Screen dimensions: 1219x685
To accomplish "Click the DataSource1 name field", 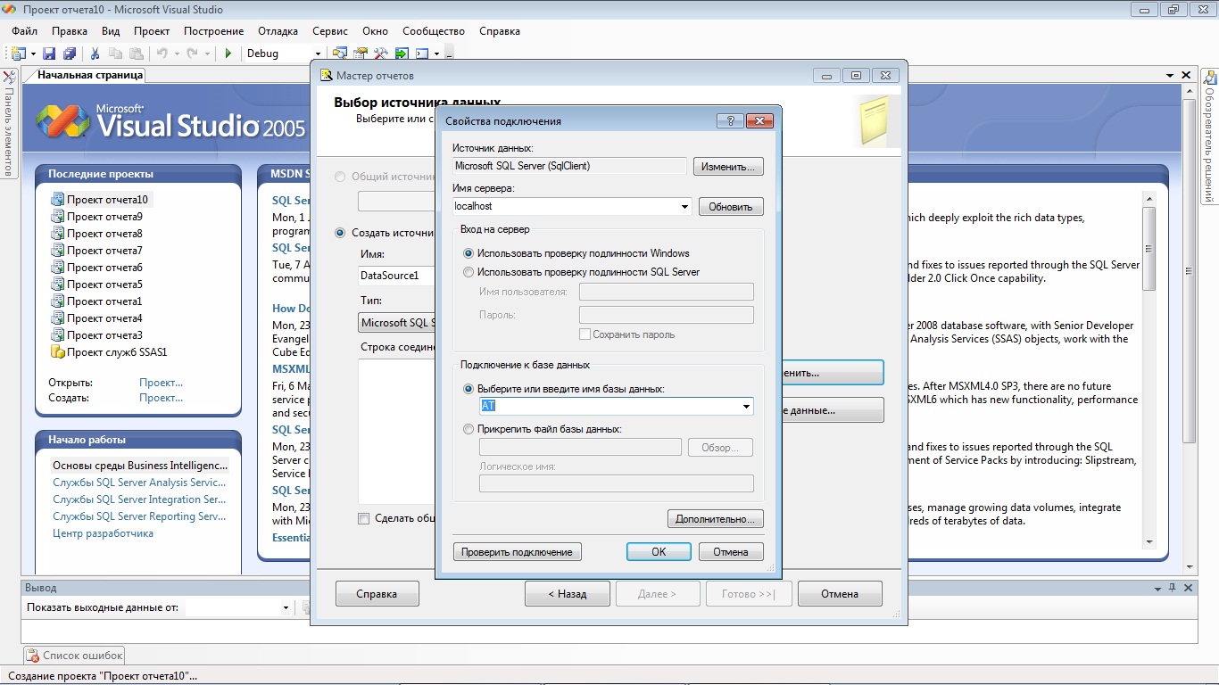I will (x=396, y=276).
